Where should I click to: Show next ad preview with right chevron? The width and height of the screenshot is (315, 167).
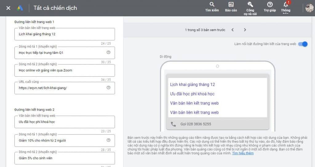click(245, 30)
